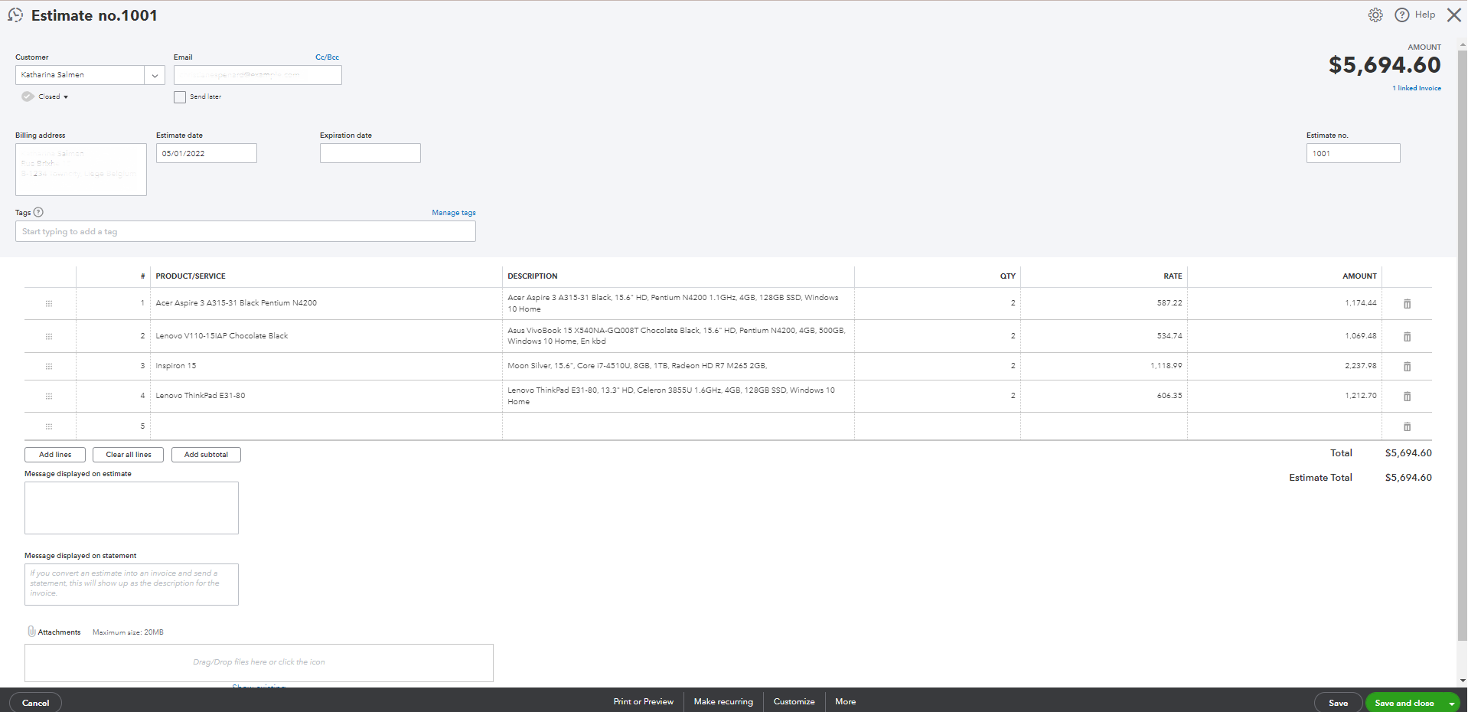
Task: Grab the drag handle of line 2
Action: (x=49, y=337)
